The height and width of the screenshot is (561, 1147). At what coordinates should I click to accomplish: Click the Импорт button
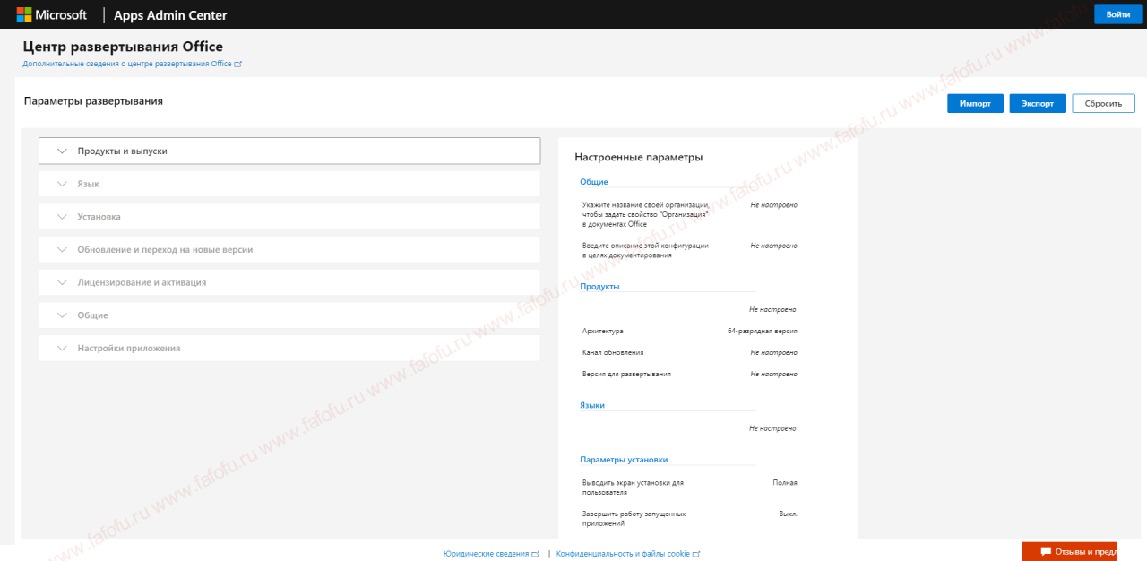[x=975, y=103]
